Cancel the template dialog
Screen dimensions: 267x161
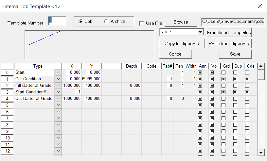[x=176, y=54]
